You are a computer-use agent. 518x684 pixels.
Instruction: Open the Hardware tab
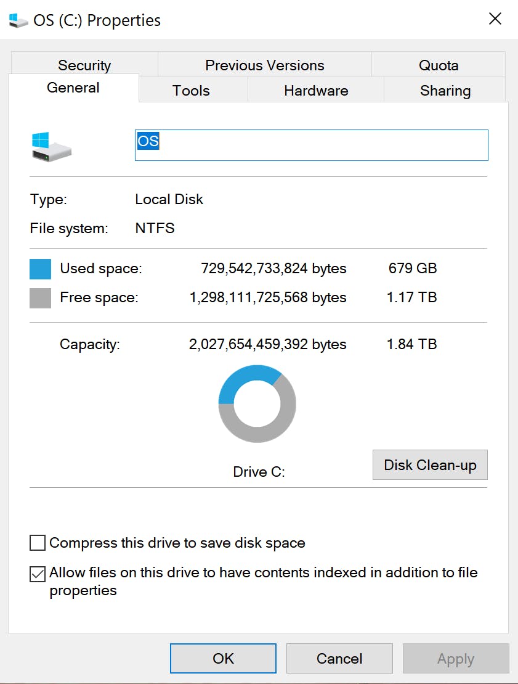pyautogui.click(x=316, y=91)
